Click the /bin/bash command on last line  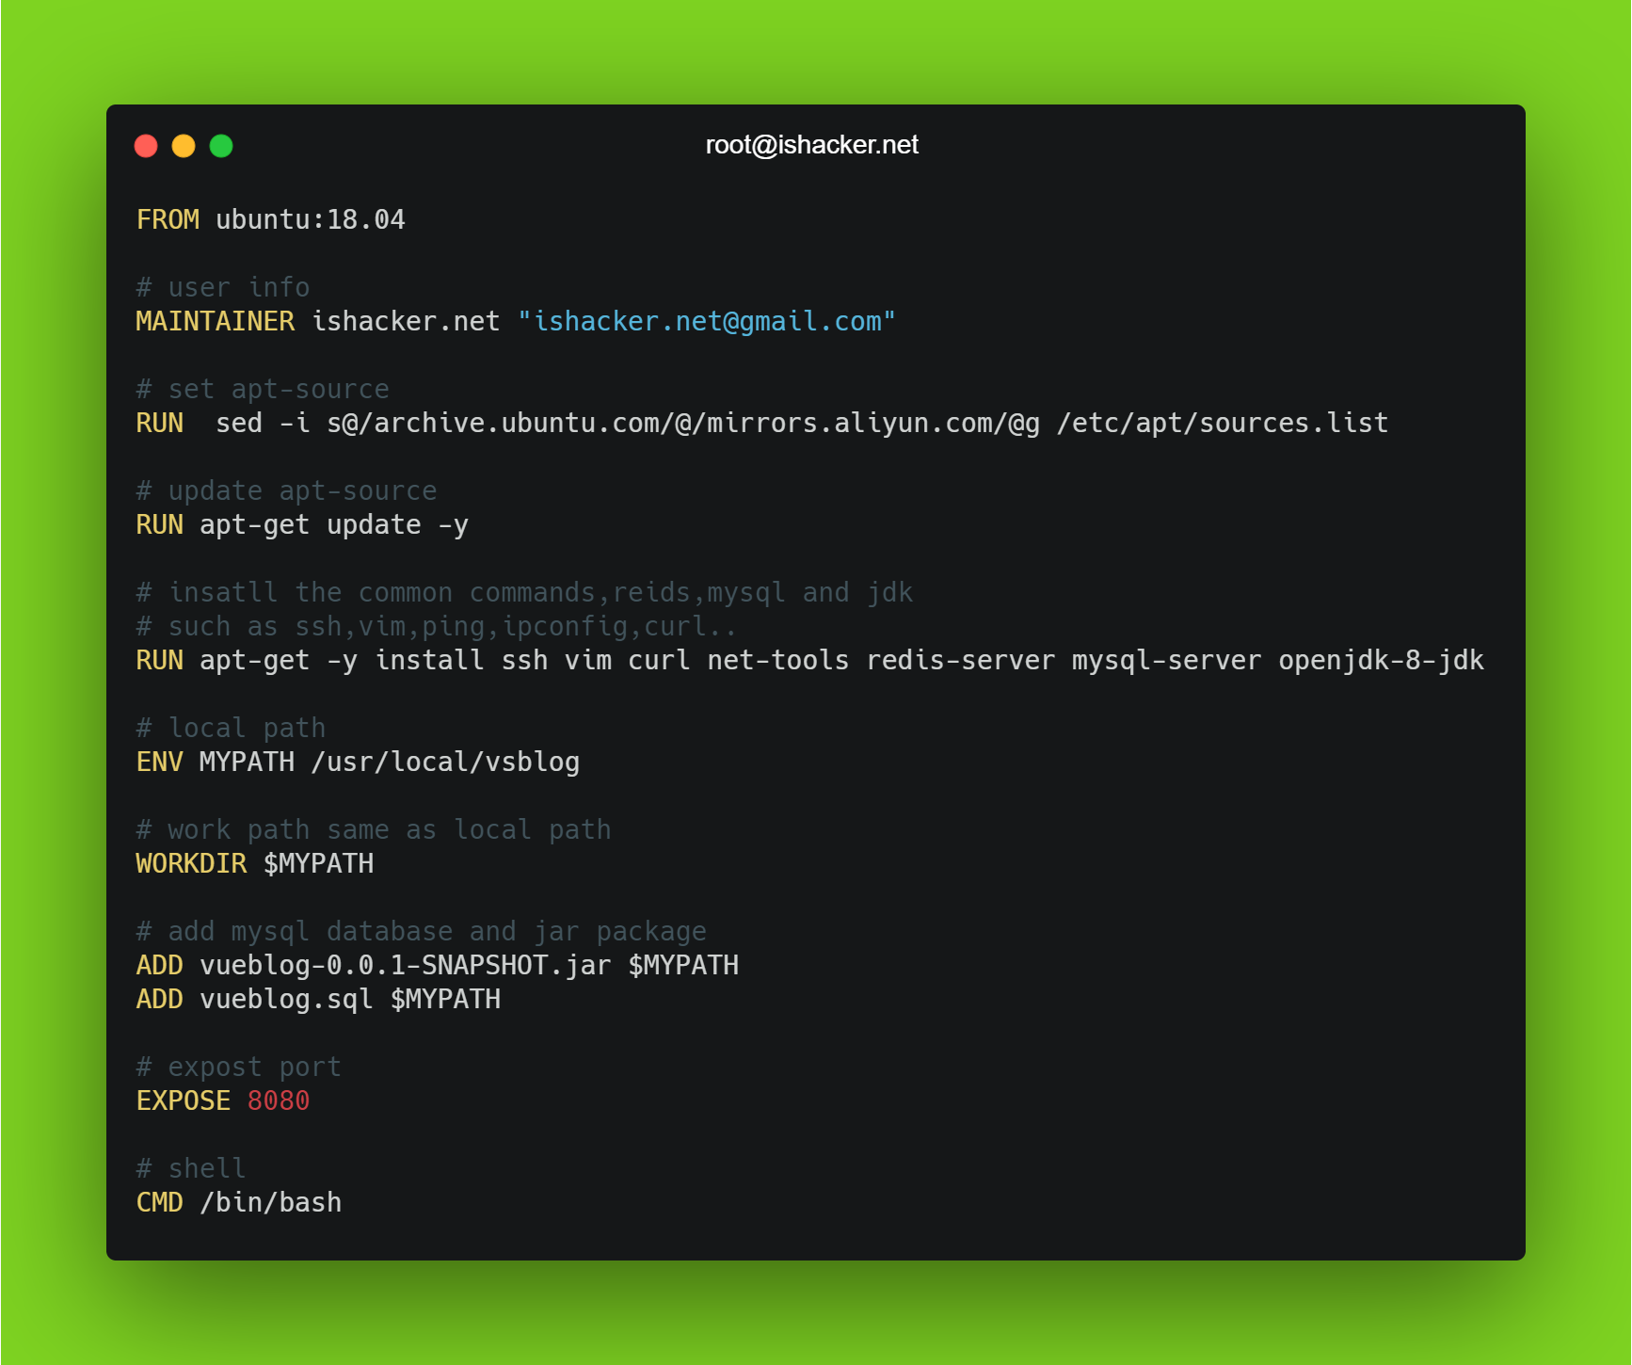[270, 1202]
